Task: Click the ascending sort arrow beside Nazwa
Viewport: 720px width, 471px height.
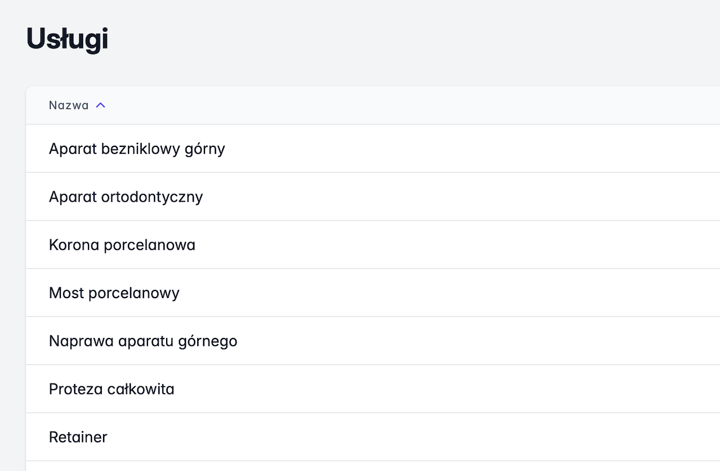Action: pos(100,105)
